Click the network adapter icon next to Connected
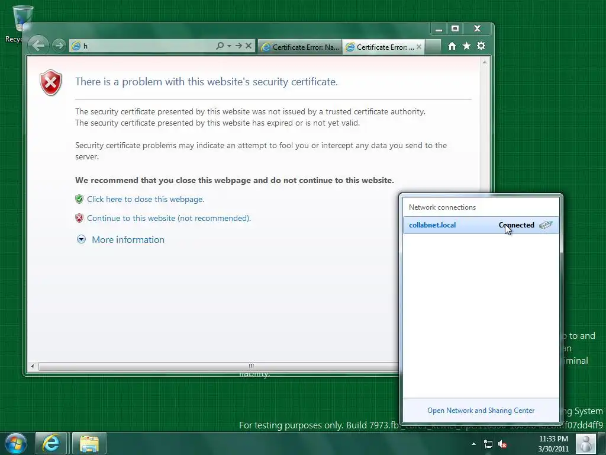Viewport: 606px width, 455px height. [x=546, y=225]
